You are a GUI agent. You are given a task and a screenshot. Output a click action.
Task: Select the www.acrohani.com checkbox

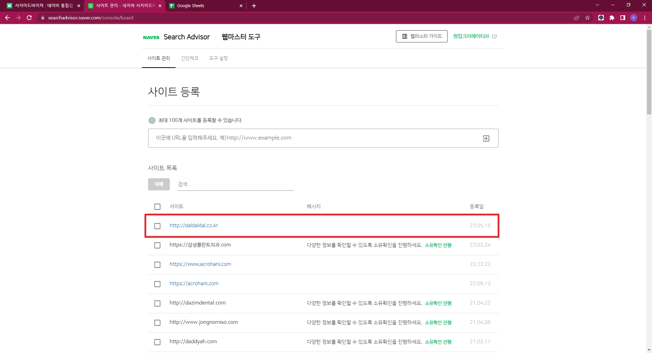(x=157, y=265)
